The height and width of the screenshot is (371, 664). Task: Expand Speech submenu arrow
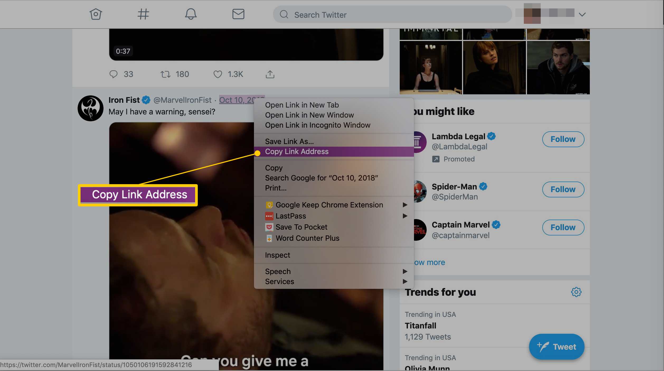(x=404, y=272)
